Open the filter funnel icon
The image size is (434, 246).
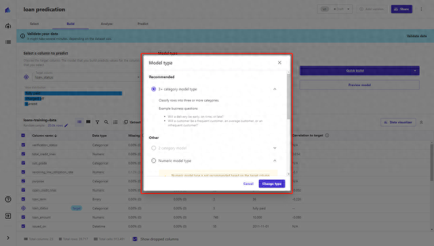[98, 122]
